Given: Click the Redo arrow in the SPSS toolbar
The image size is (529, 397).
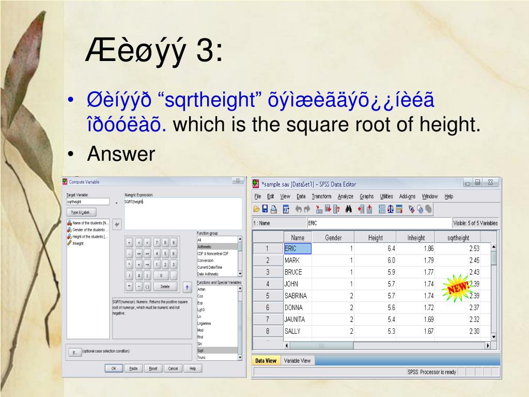Looking at the screenshot, I should [307, 209].
